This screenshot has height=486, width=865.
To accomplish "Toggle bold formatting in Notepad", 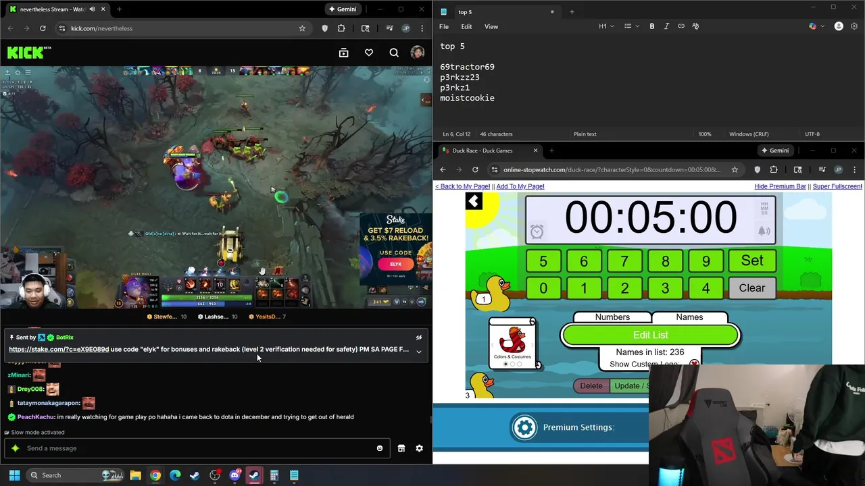I will click(x=652, y=26).
